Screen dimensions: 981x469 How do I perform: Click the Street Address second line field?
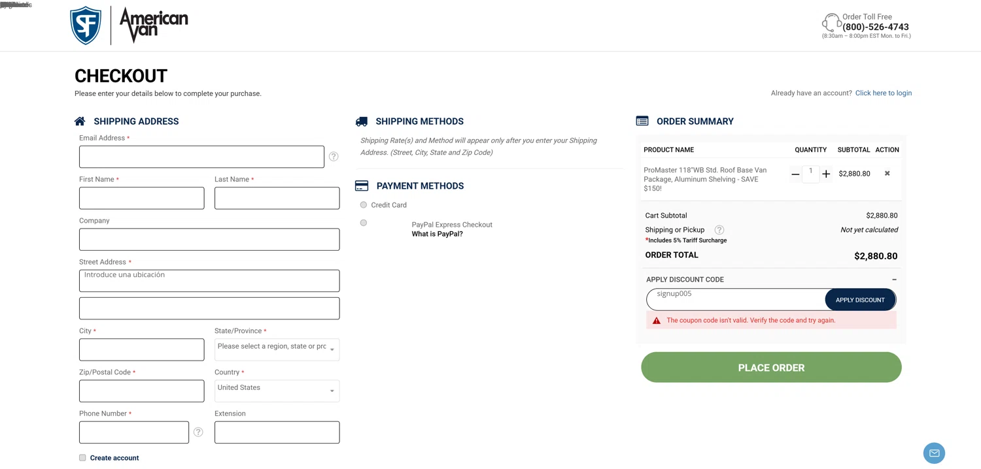pos(209,308)
